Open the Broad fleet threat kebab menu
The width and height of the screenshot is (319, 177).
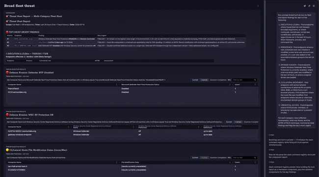(x=258, y=6)
